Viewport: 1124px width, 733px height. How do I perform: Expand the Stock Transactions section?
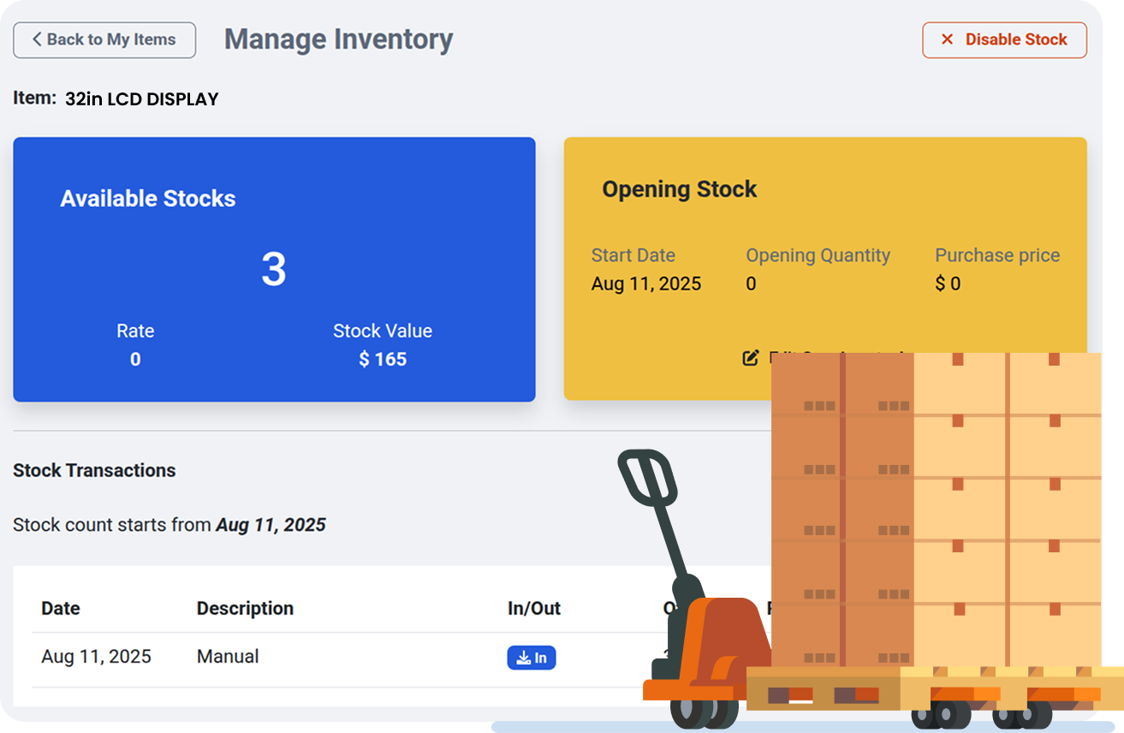click(94, 470)
